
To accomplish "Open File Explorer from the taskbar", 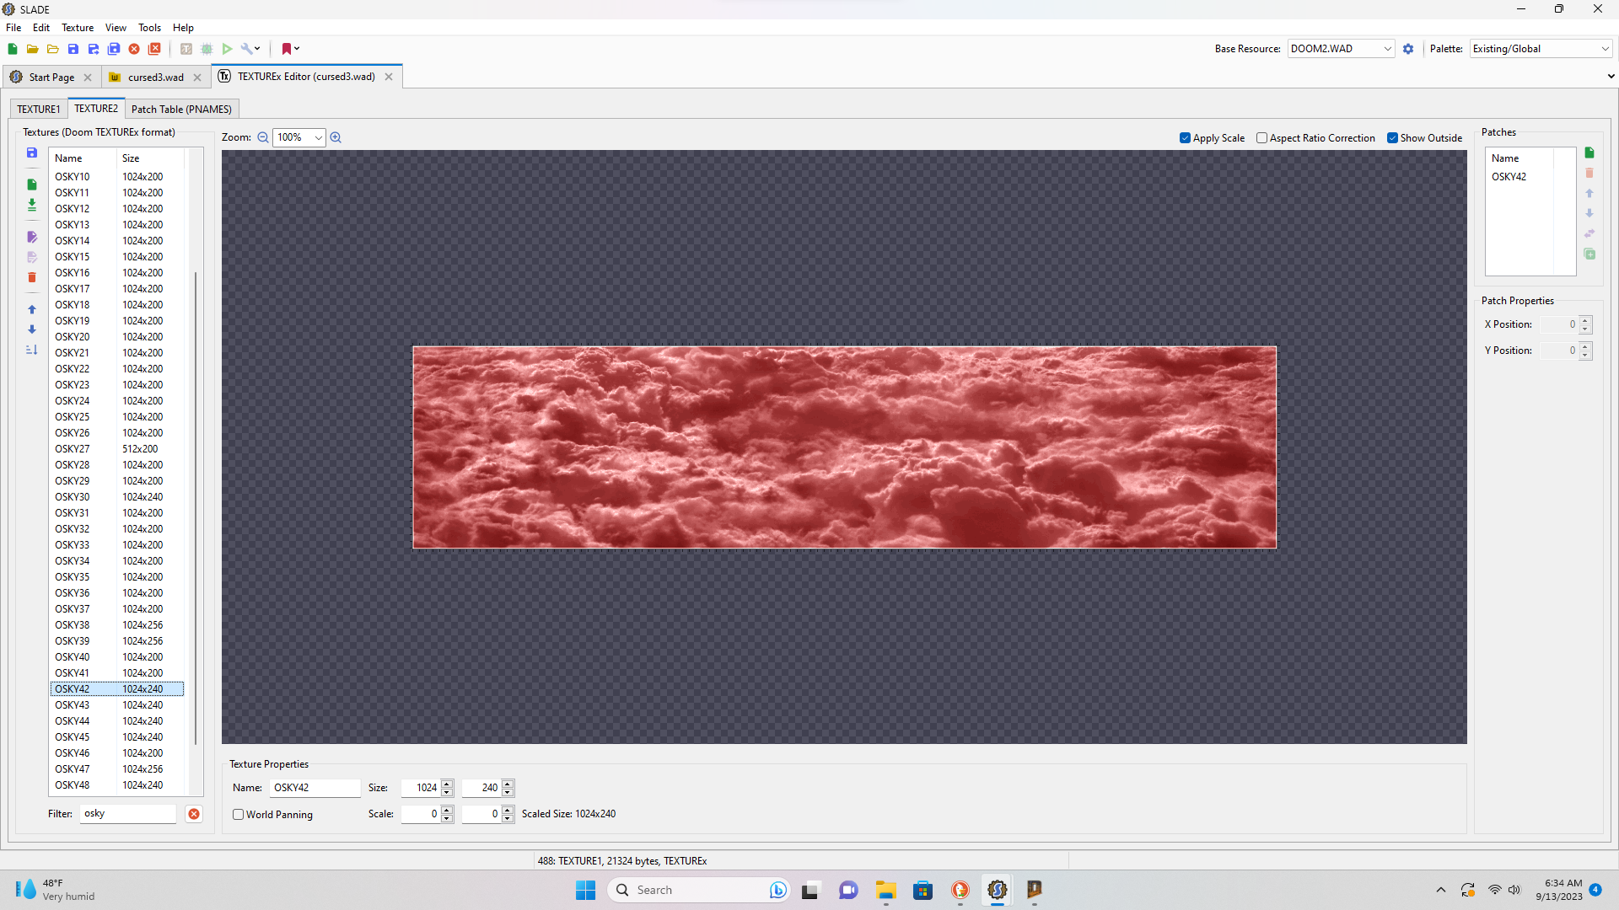I will [x=885, y=890].
